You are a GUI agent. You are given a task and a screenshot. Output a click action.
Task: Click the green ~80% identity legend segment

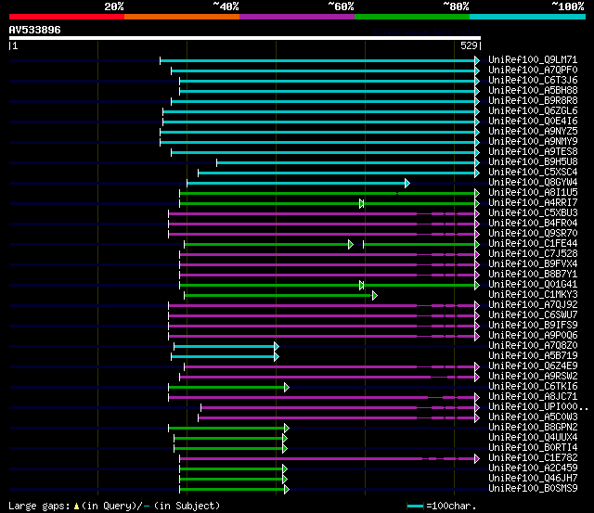pos(412,17)
